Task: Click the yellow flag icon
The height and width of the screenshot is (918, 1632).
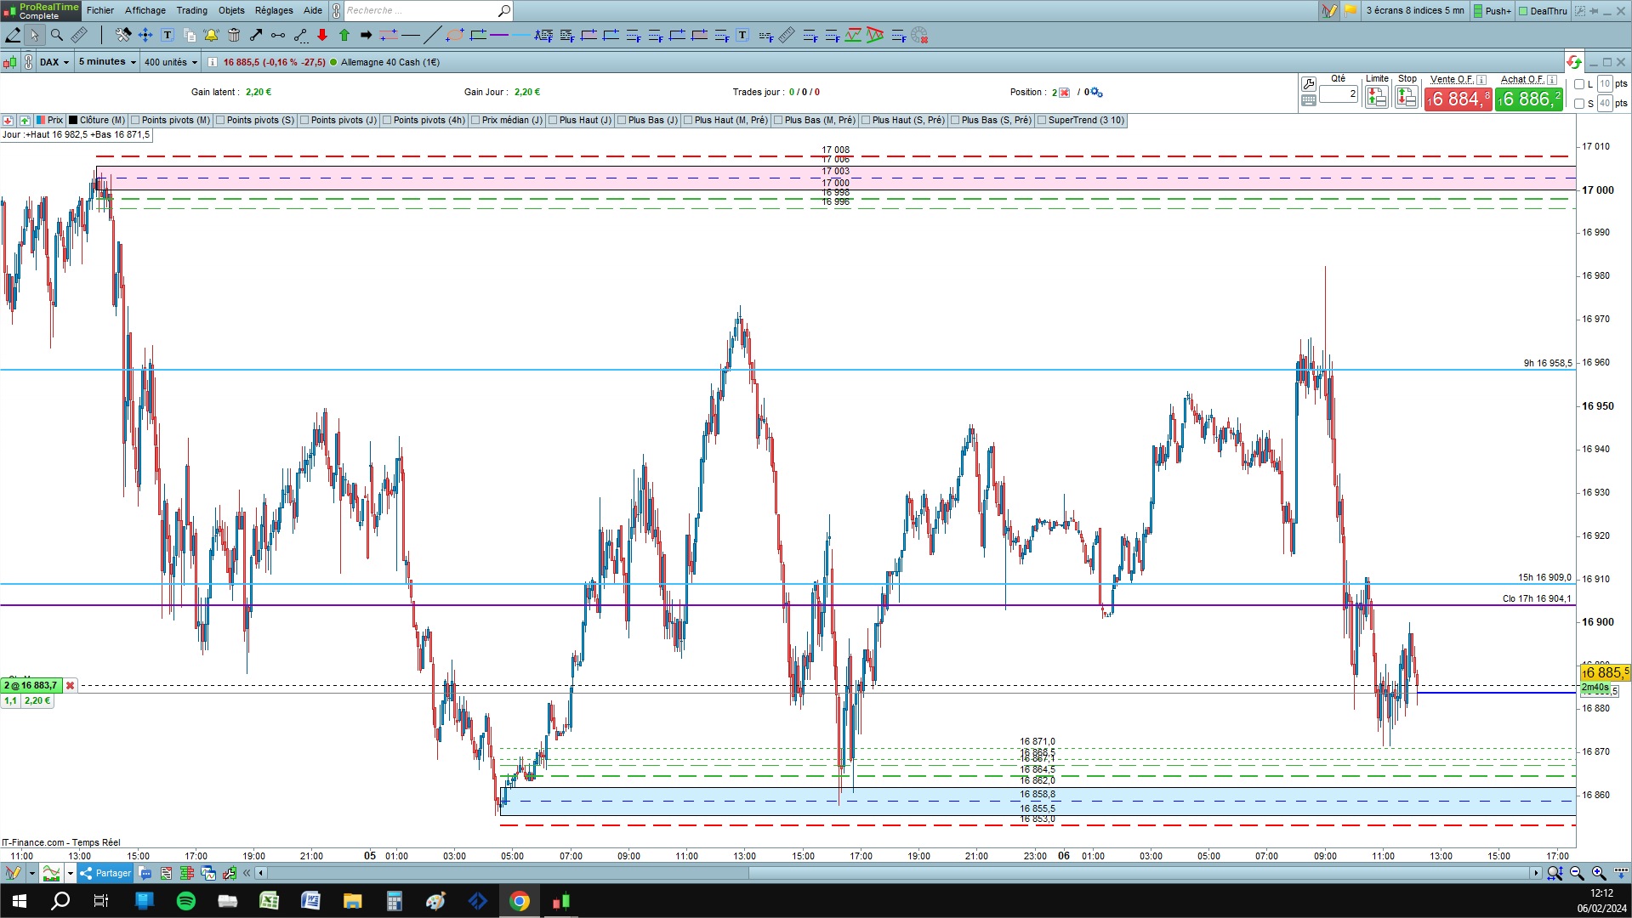Action: click(x=1351, y=11)
